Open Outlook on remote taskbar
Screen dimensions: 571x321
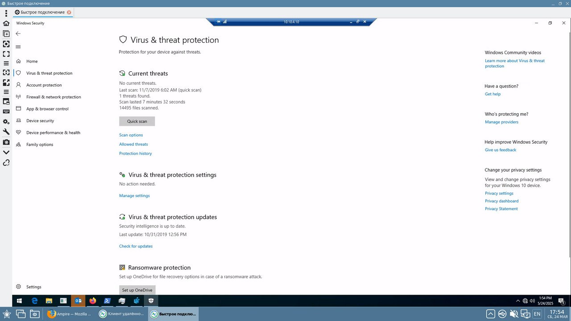78,301
